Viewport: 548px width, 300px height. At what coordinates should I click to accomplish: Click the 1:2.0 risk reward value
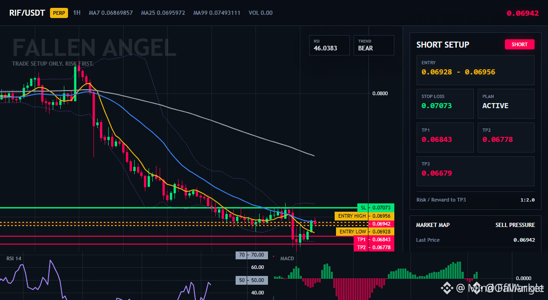click(527, 200)
